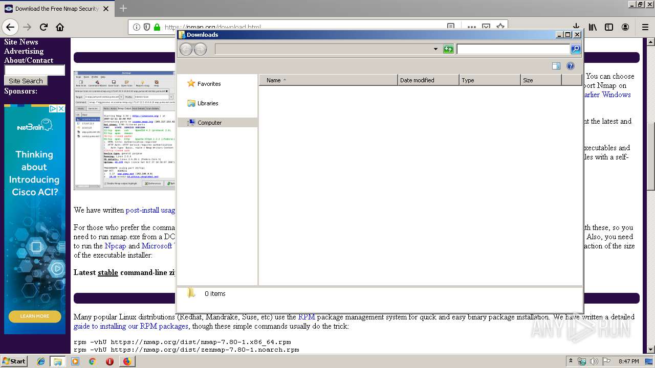Switch to Firefox in taskbar

coord(127,361)
